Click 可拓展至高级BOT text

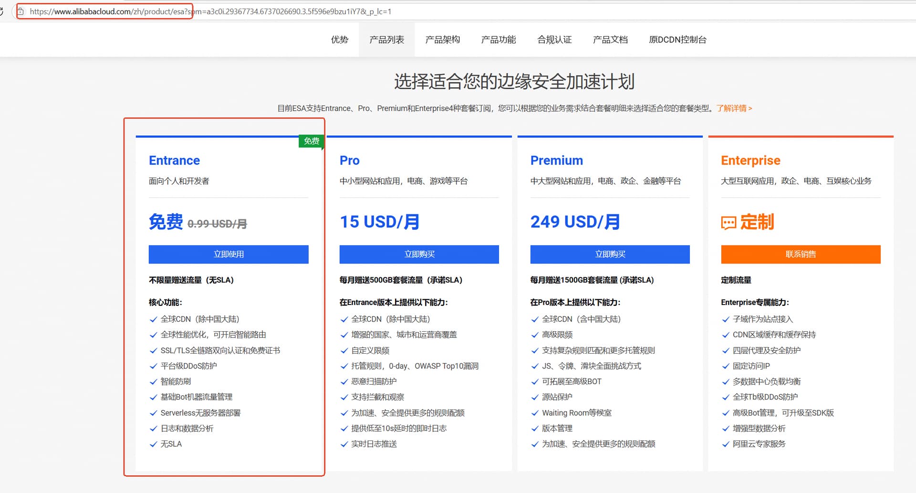pos(572,382)
